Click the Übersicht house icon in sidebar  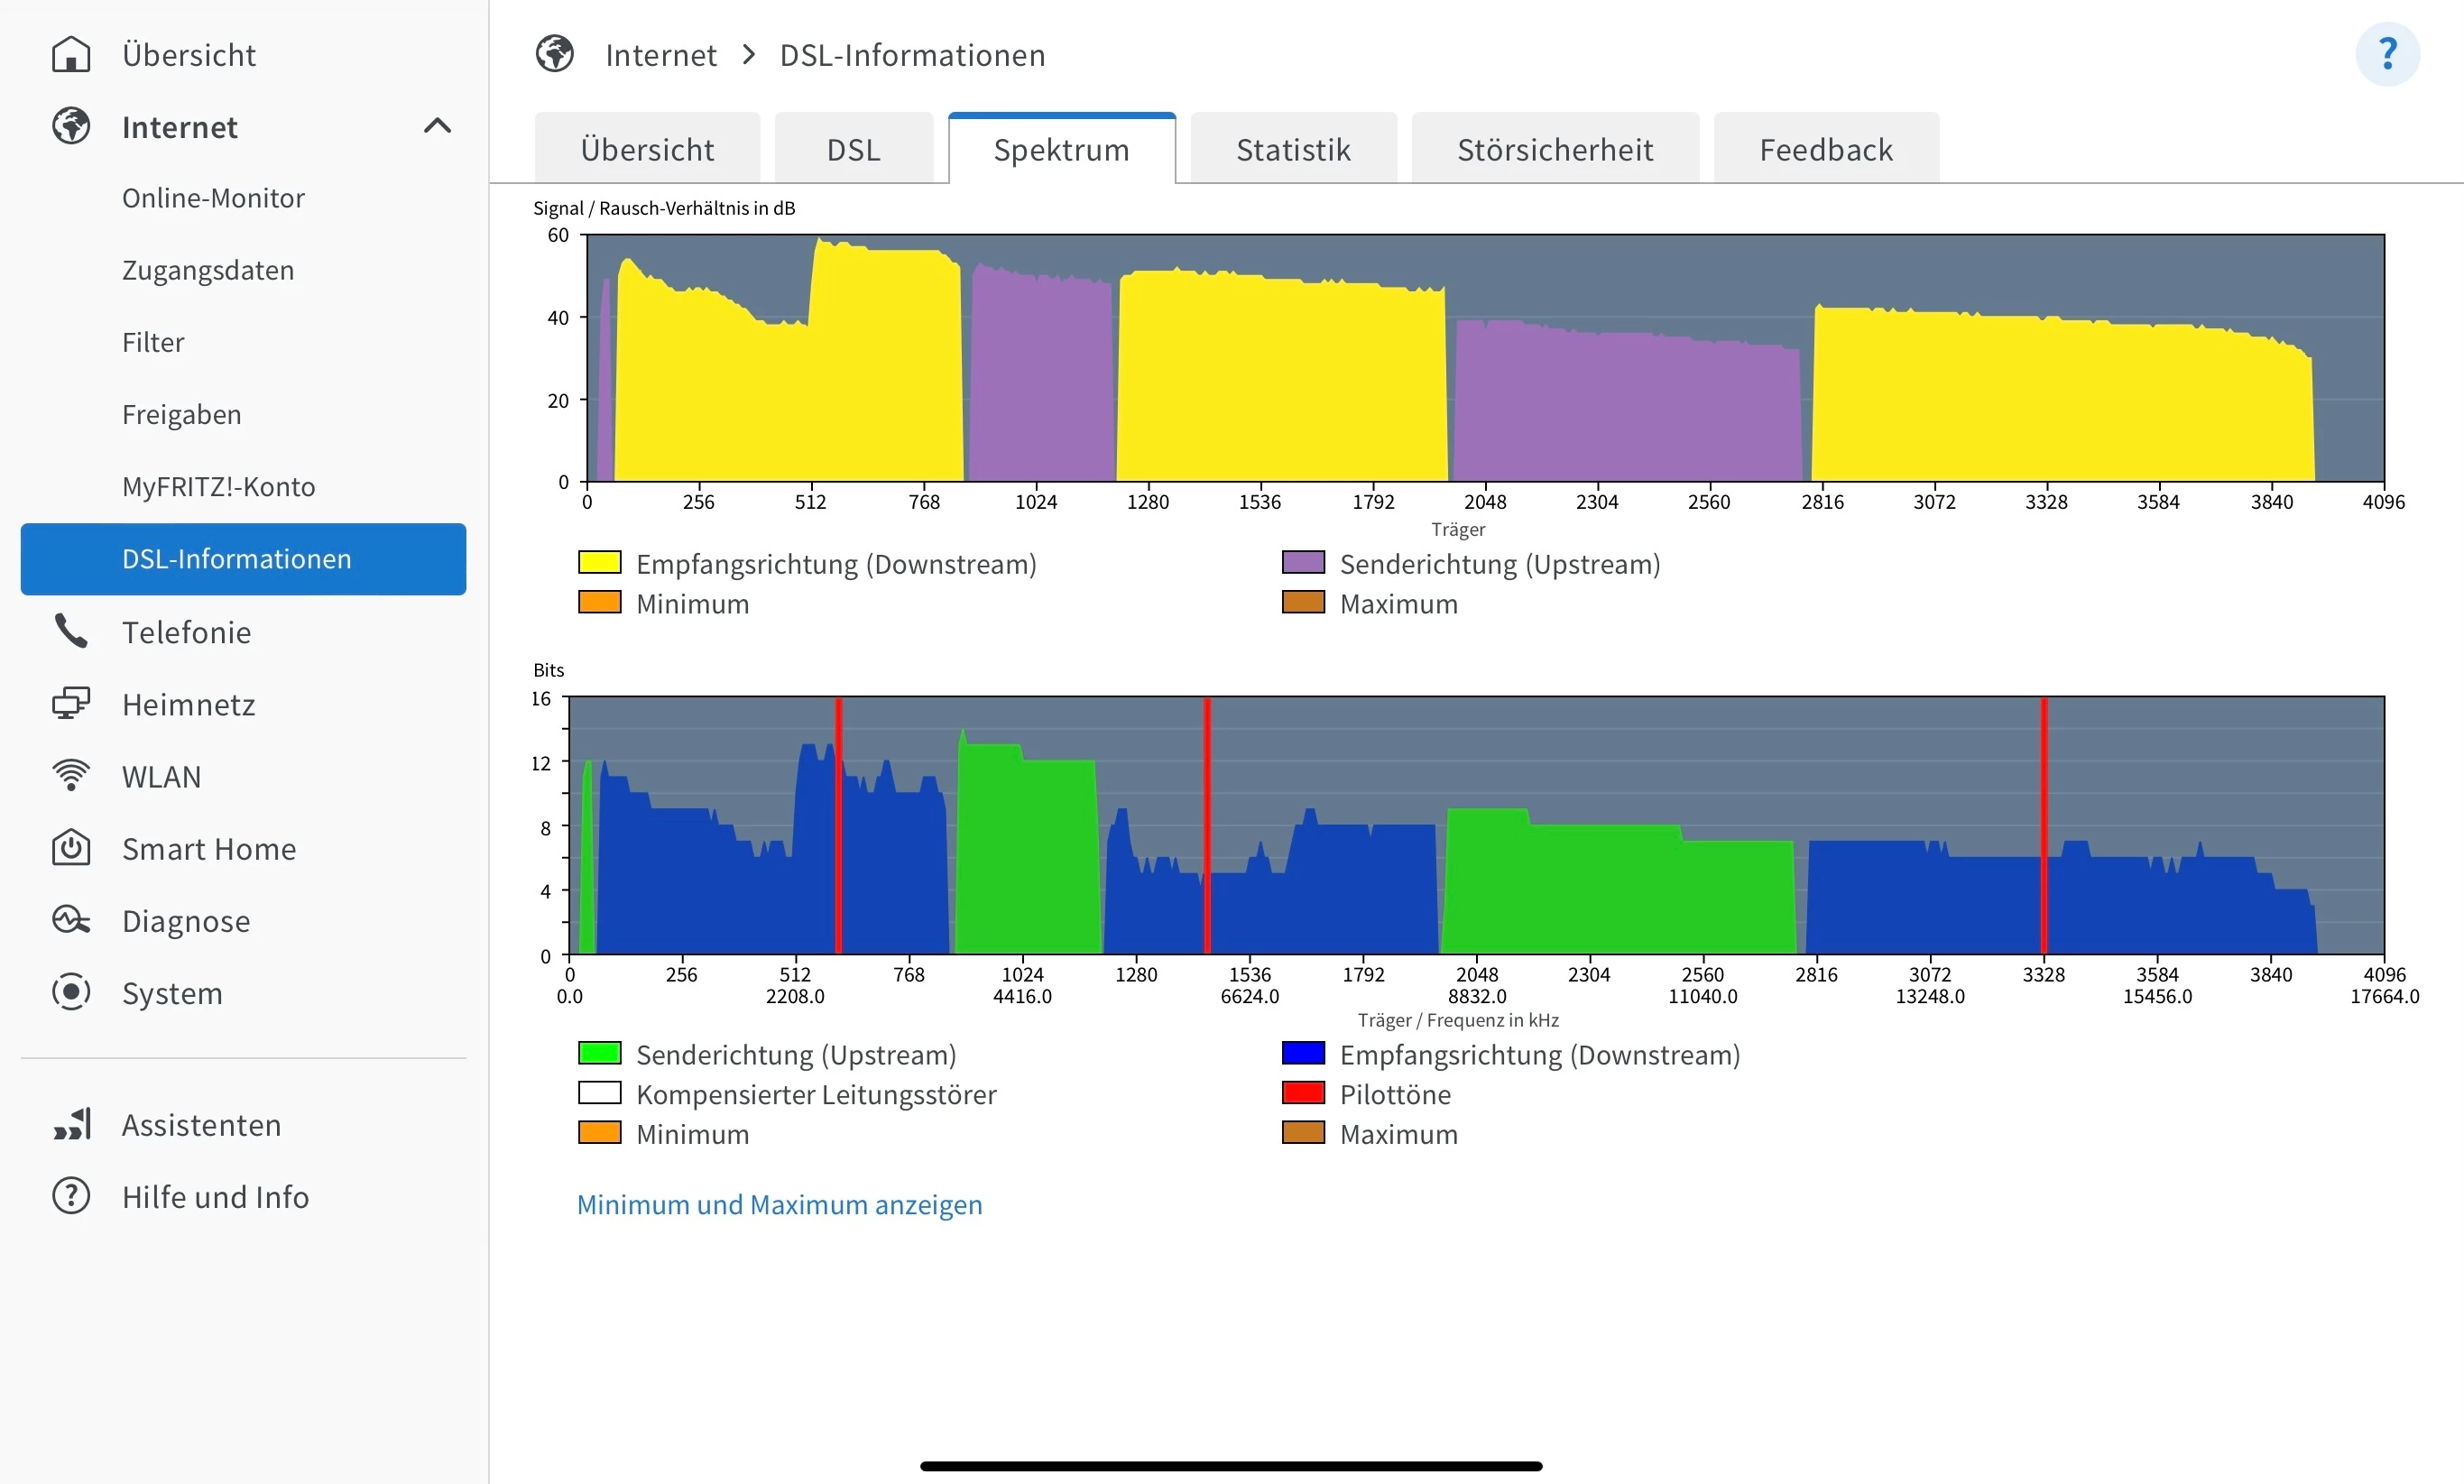point(71,54)
